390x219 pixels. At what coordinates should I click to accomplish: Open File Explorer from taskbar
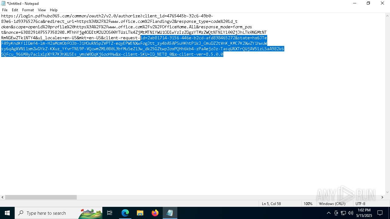[140, 213]
